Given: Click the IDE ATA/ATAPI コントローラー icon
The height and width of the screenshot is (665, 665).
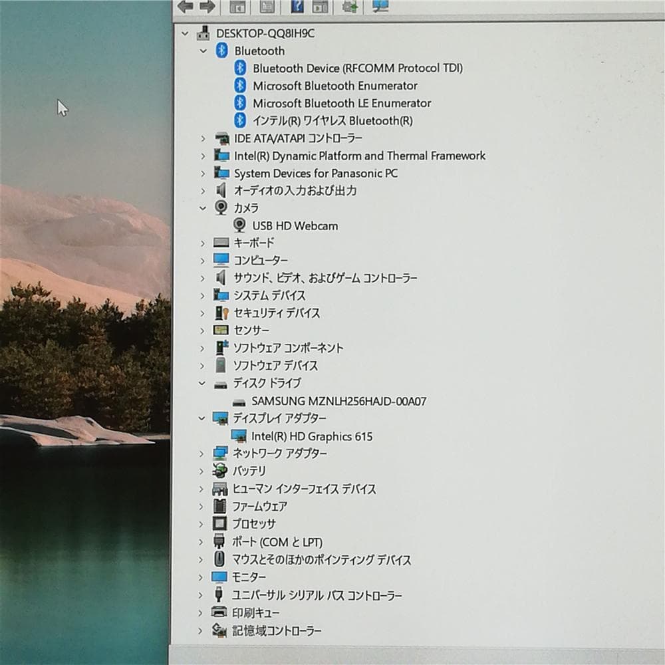Looking at the screenshot, I should [222, 138].
